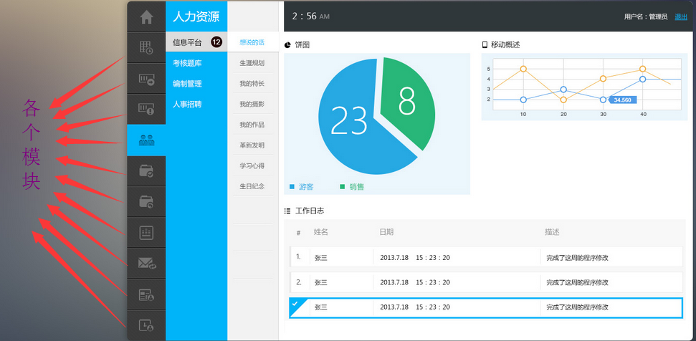Select the 我的作品 submenu item
The image size is (696, 341).
click(x=252, y=125)
